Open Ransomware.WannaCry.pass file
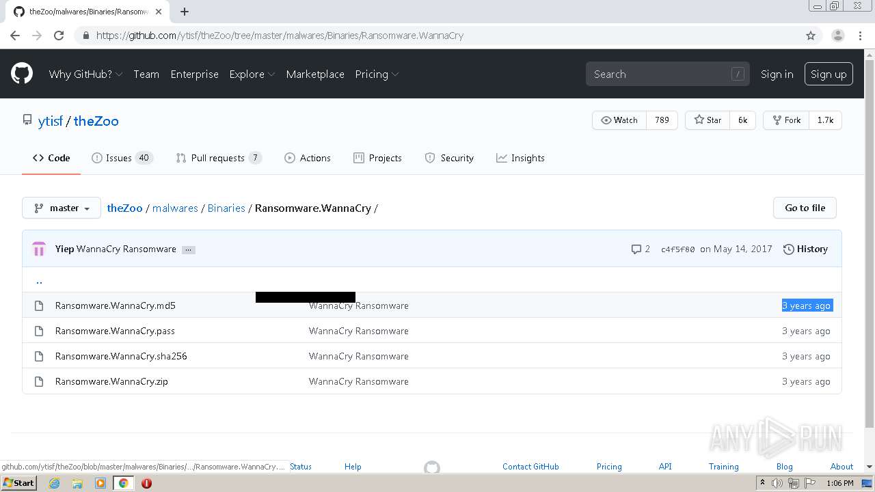This screenshot has height=492, width=875. pyautogui.click(x=115, y=331)
